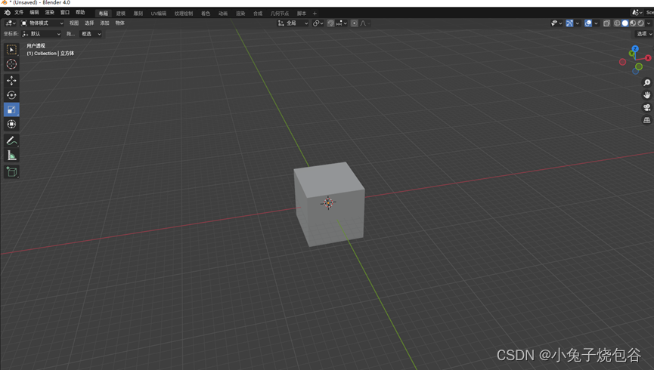
Task: Click the green Y axis gizmo circle
Action: click(x=632, y=54)
